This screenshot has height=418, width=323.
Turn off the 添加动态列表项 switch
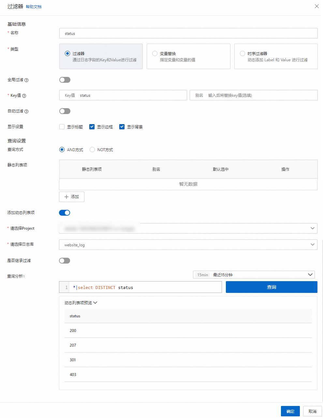65,213
